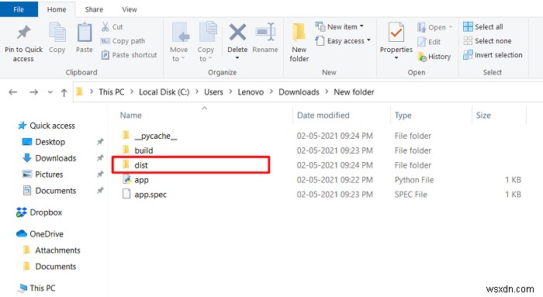Click the Pin to Quick access icon
This screenshot has width=543, height=297.
coord(23,33)
